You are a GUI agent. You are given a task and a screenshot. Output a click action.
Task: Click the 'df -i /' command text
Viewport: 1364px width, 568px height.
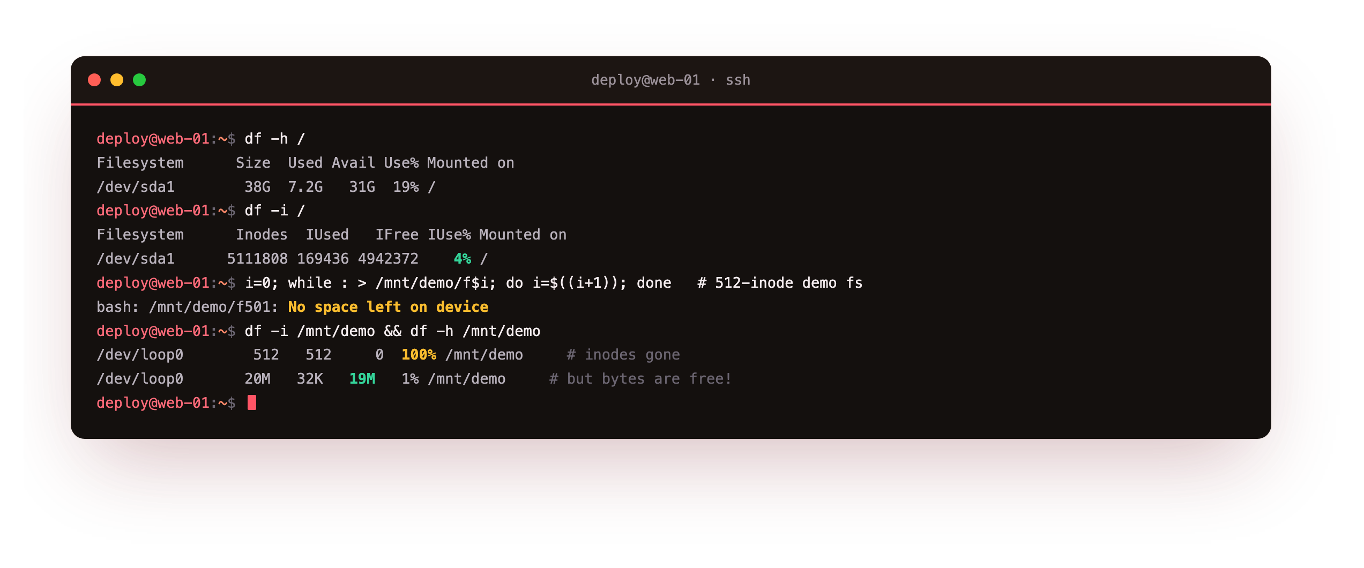(275, 211)
